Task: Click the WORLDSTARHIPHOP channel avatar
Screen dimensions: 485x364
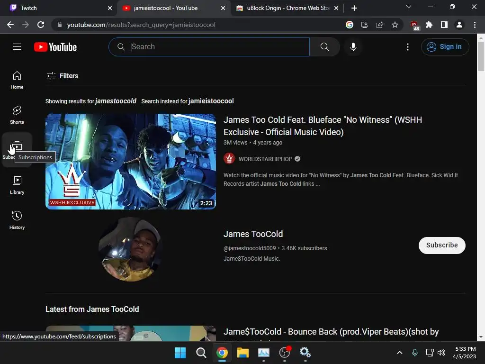Action: (229, 159)
